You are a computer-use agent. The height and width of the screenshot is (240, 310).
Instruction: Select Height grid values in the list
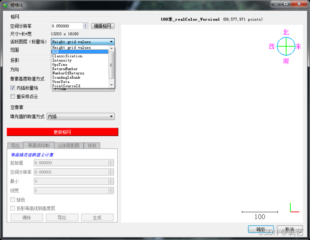(x=80, y=48)
